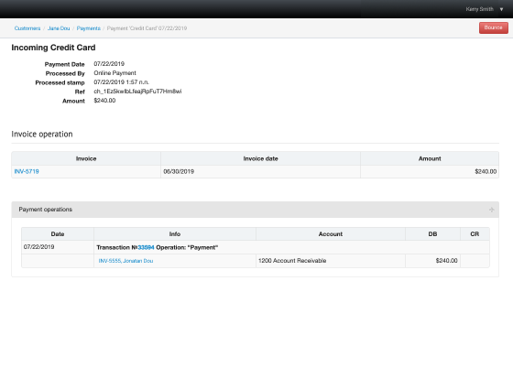The height and width of the screenshot is (389, 513).
Task: Open the Kerry Smith user menu arrow
Action: [x=501, y=9]
